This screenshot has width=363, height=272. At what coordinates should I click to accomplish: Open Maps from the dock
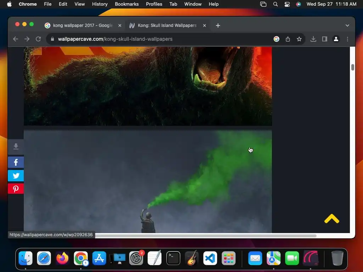click(274, 258)
